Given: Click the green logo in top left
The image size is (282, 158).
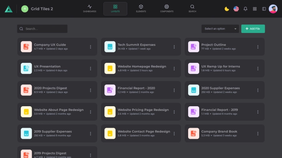Looking at the screenshot, I should tap(8, 9).
